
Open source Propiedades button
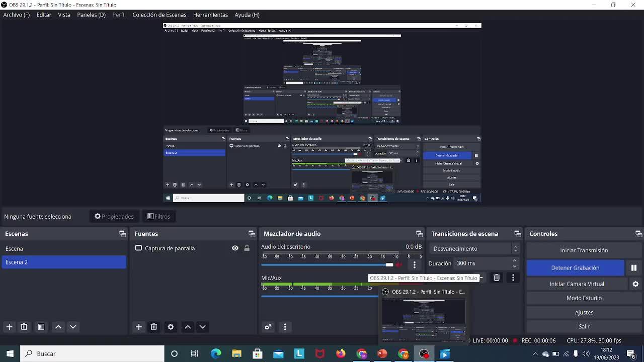click(114, 216)
